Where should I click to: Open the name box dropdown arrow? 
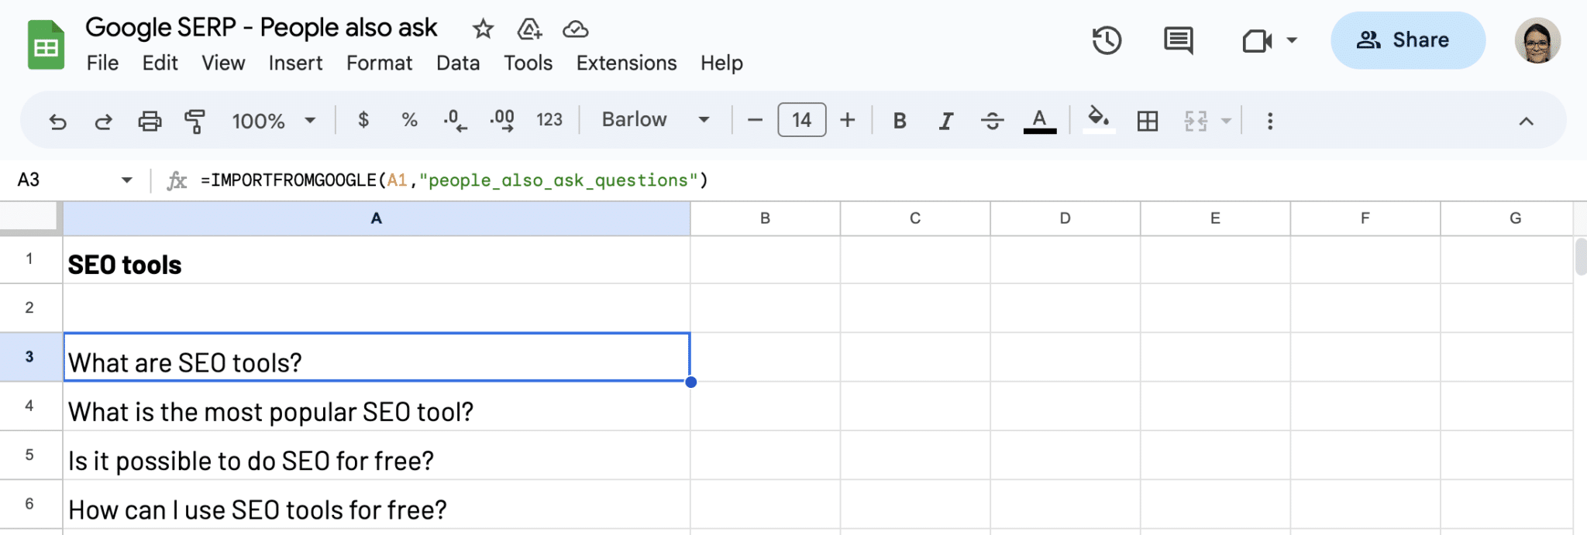[x=126, y=180]
